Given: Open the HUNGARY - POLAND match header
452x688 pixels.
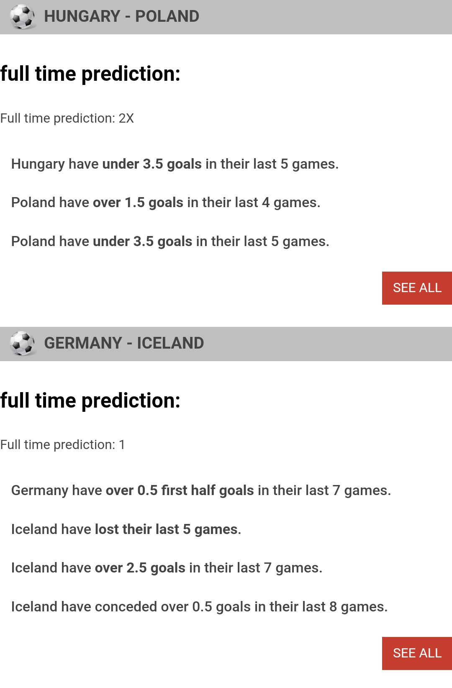Looking at the screenshot, I should [122, 16].
